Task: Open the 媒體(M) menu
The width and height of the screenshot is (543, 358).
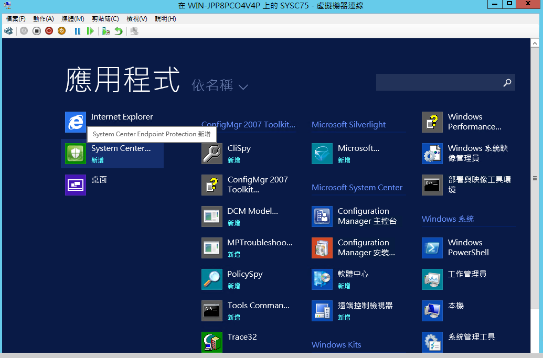Action: click(73, 19)
